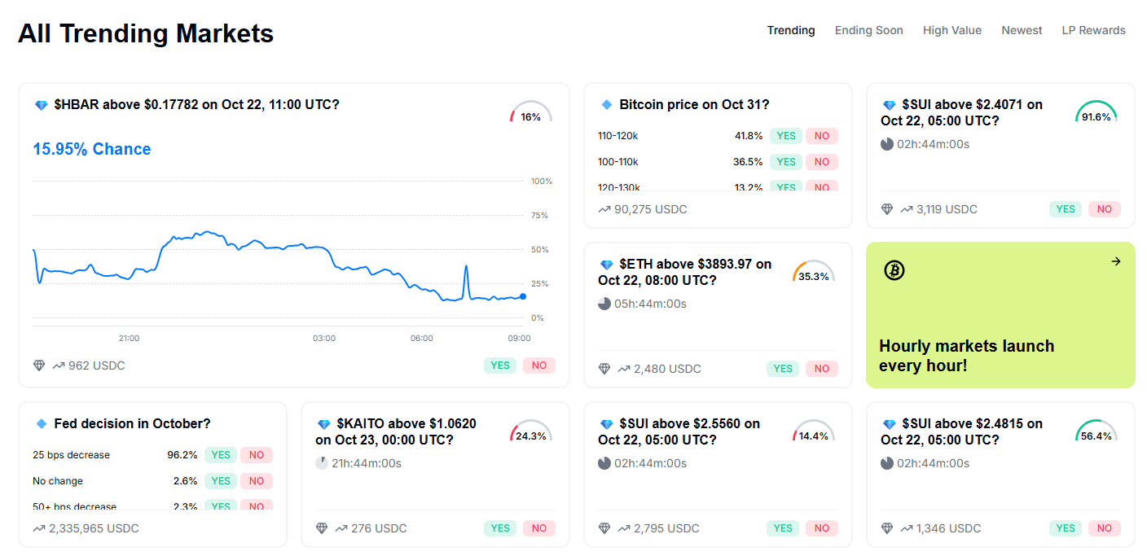Click the arrow icon on Hourly markets banner
The width and height of the screenshot is (1147, 556).
1116,261
